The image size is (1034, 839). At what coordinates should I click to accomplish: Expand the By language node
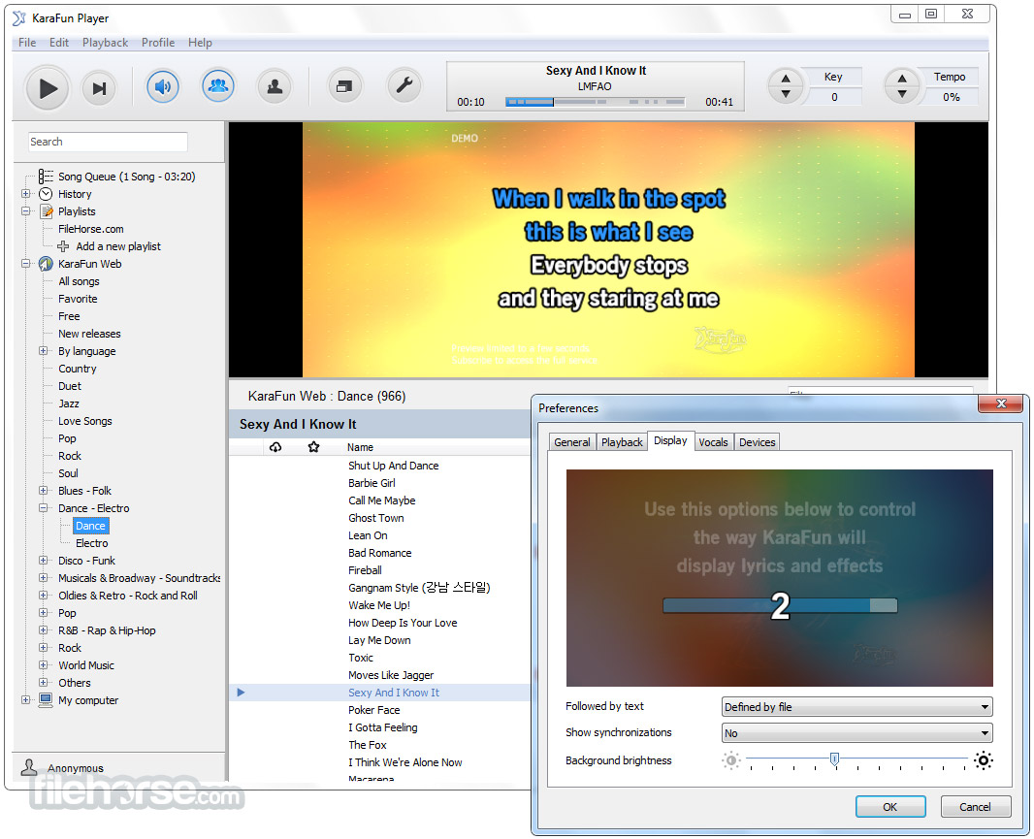[43, 351]
